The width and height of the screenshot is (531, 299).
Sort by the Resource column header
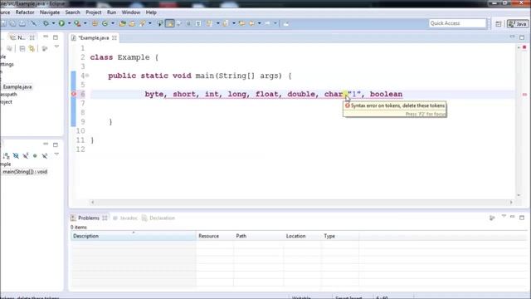[x=215, y=236]
